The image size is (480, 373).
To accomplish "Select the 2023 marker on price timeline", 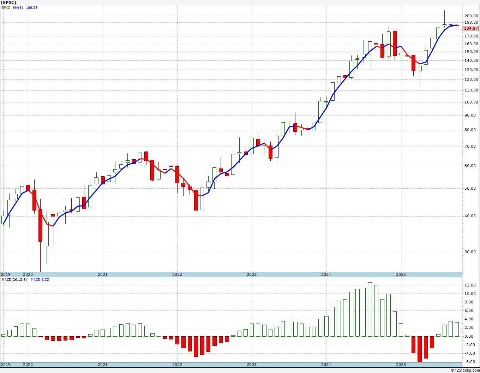I will click(x=251, y=274).
